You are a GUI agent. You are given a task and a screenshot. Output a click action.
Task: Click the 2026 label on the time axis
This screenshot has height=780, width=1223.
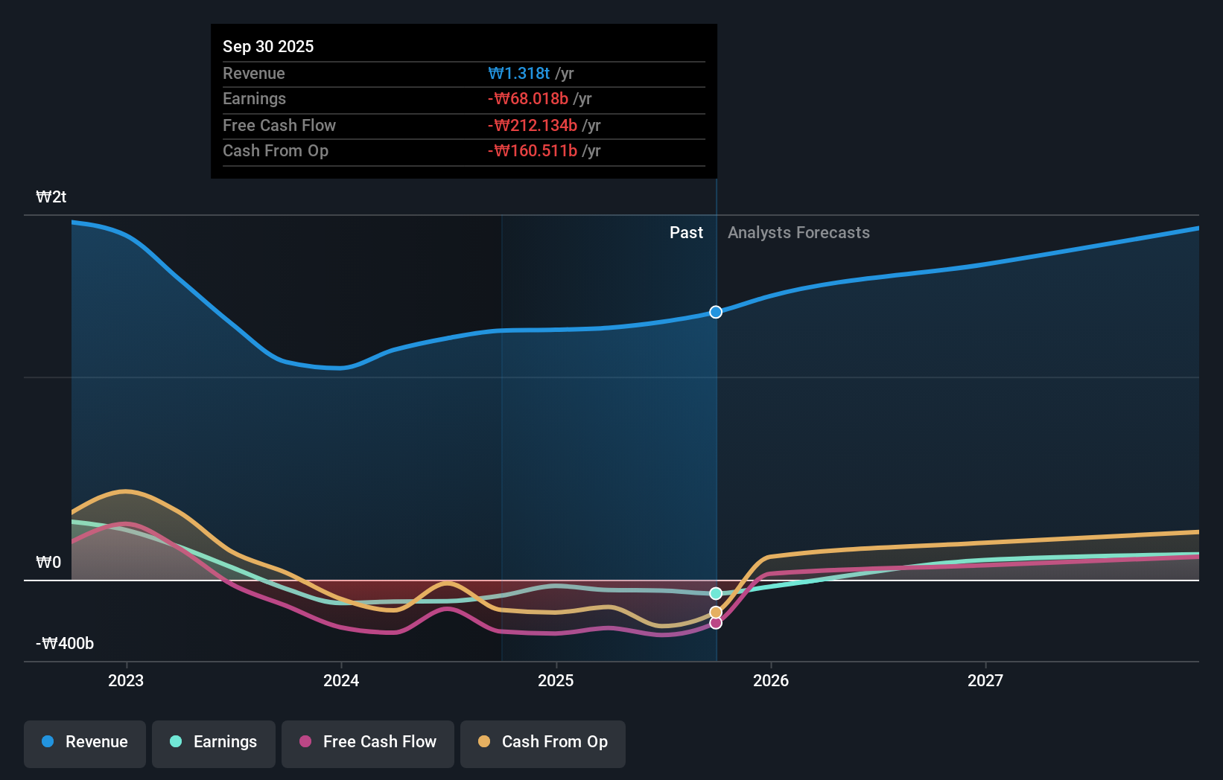pos(772,680)
